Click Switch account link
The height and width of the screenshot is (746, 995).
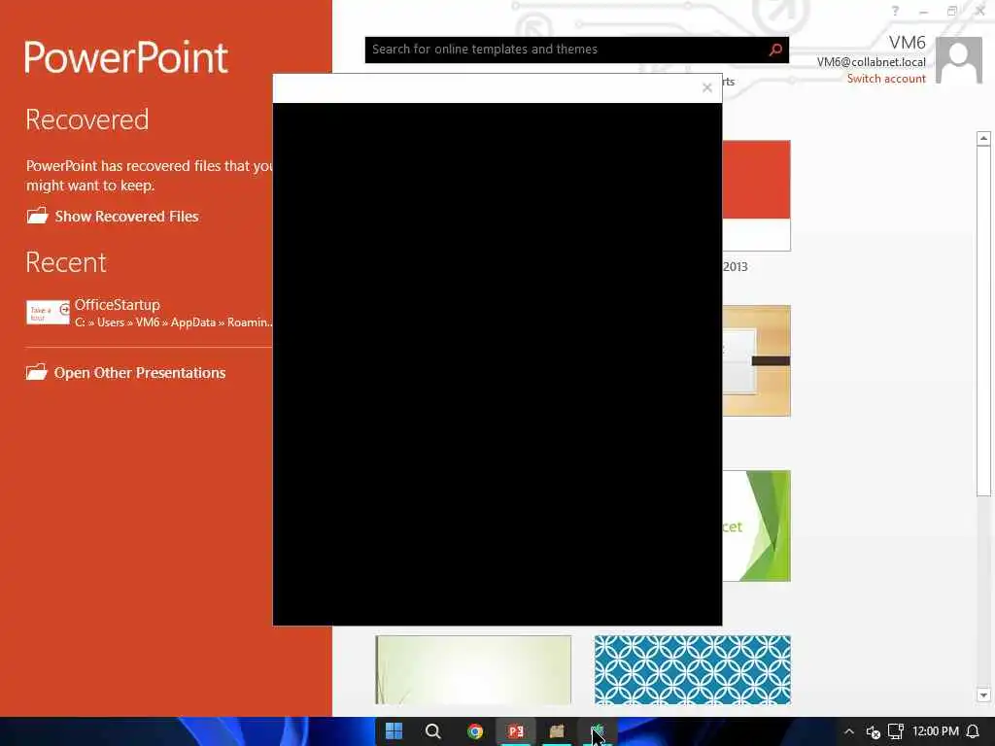point(886,79)
